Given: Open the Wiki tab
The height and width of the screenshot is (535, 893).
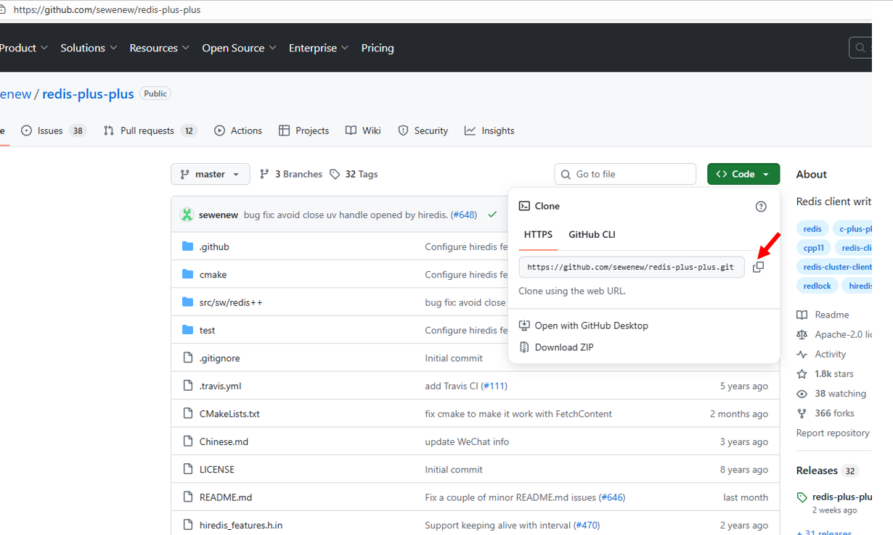Looking at the screenshot, I should (x=363, y=130).
